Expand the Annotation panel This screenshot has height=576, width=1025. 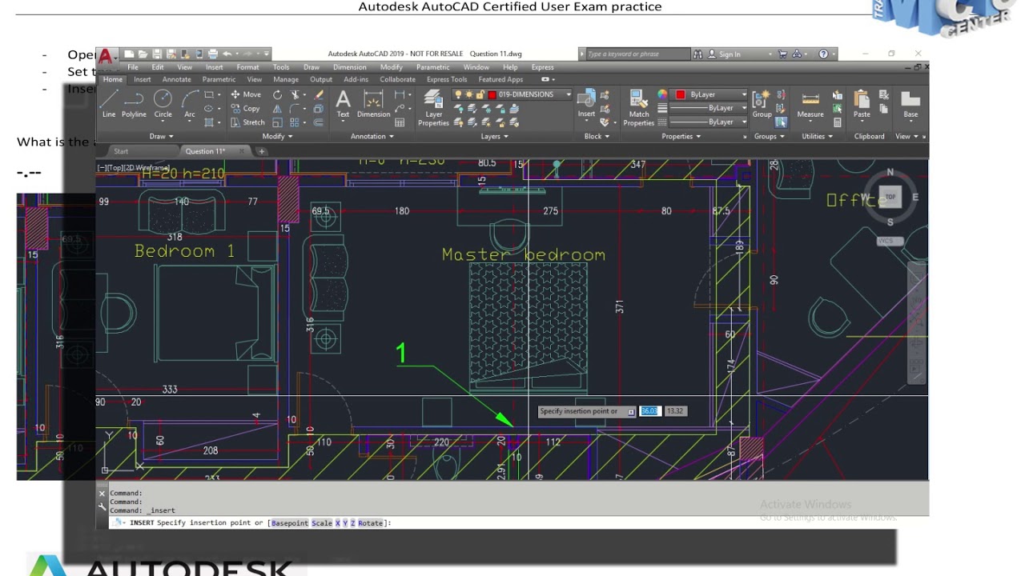pyautogui.click(x=372, y=137)
